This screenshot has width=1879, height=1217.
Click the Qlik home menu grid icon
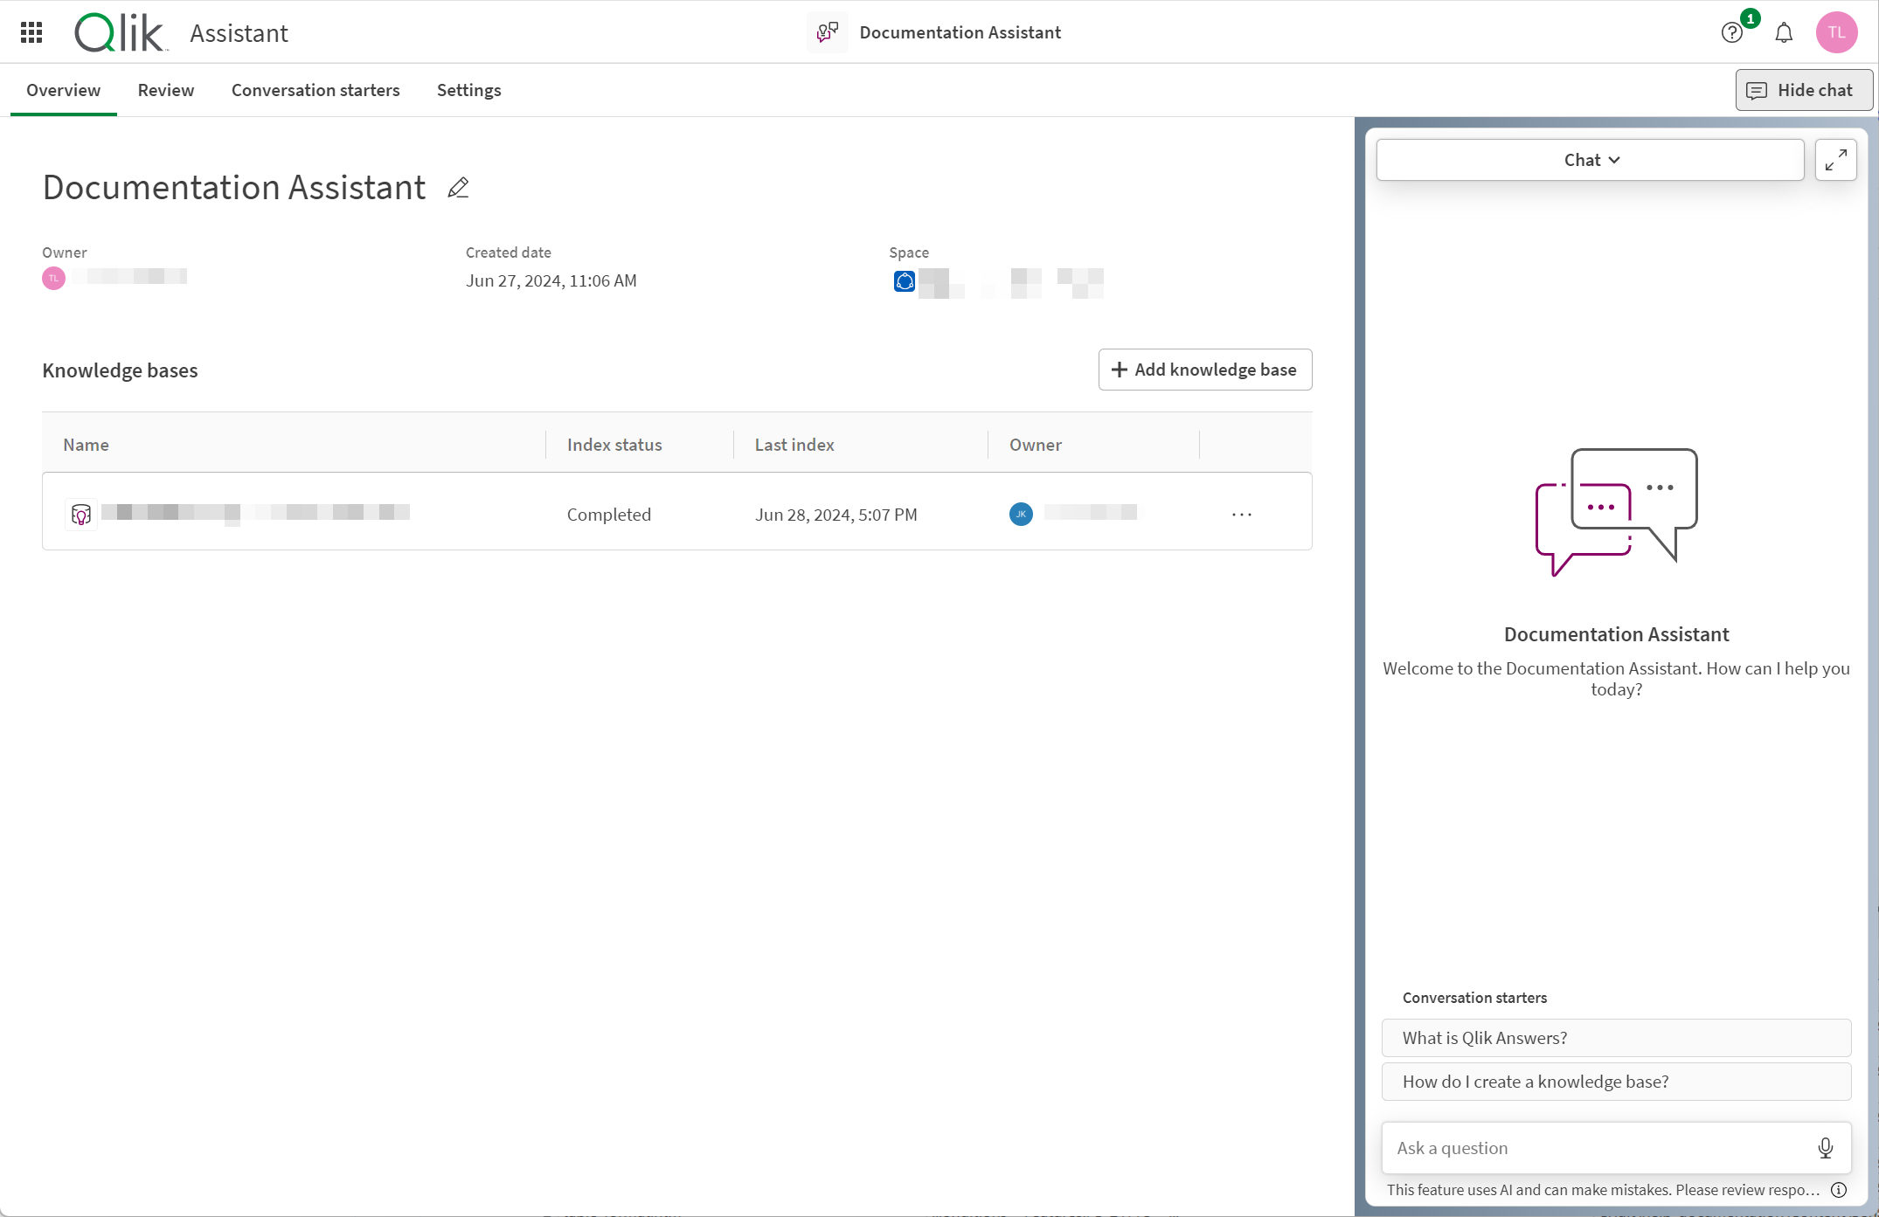click(x=33, y=33)
